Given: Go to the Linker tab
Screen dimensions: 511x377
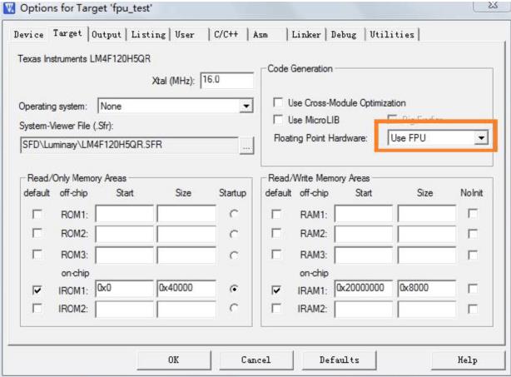Looking at the screenshot, I should coord(306,34).
